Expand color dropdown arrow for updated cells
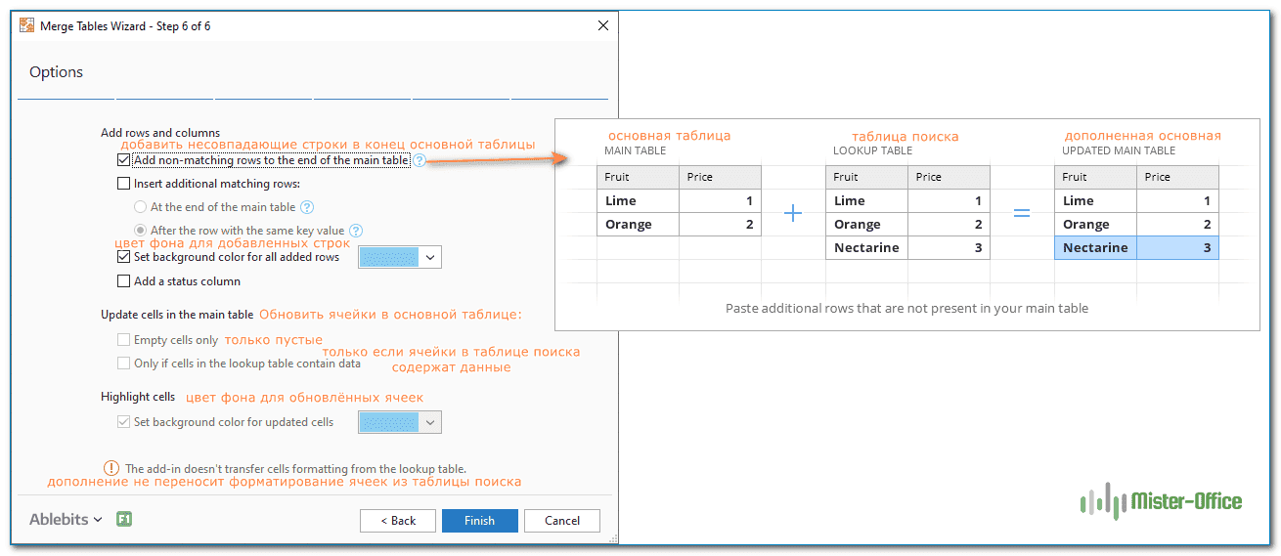This screenshot has width=1281, height=556. pyautogui.click(x=431, y=422)
